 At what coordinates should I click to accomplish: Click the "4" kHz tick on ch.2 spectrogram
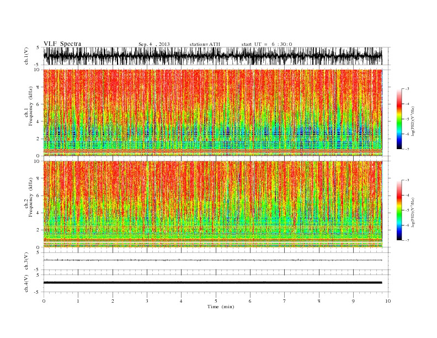pyautogui.click(x=38, y=213)
